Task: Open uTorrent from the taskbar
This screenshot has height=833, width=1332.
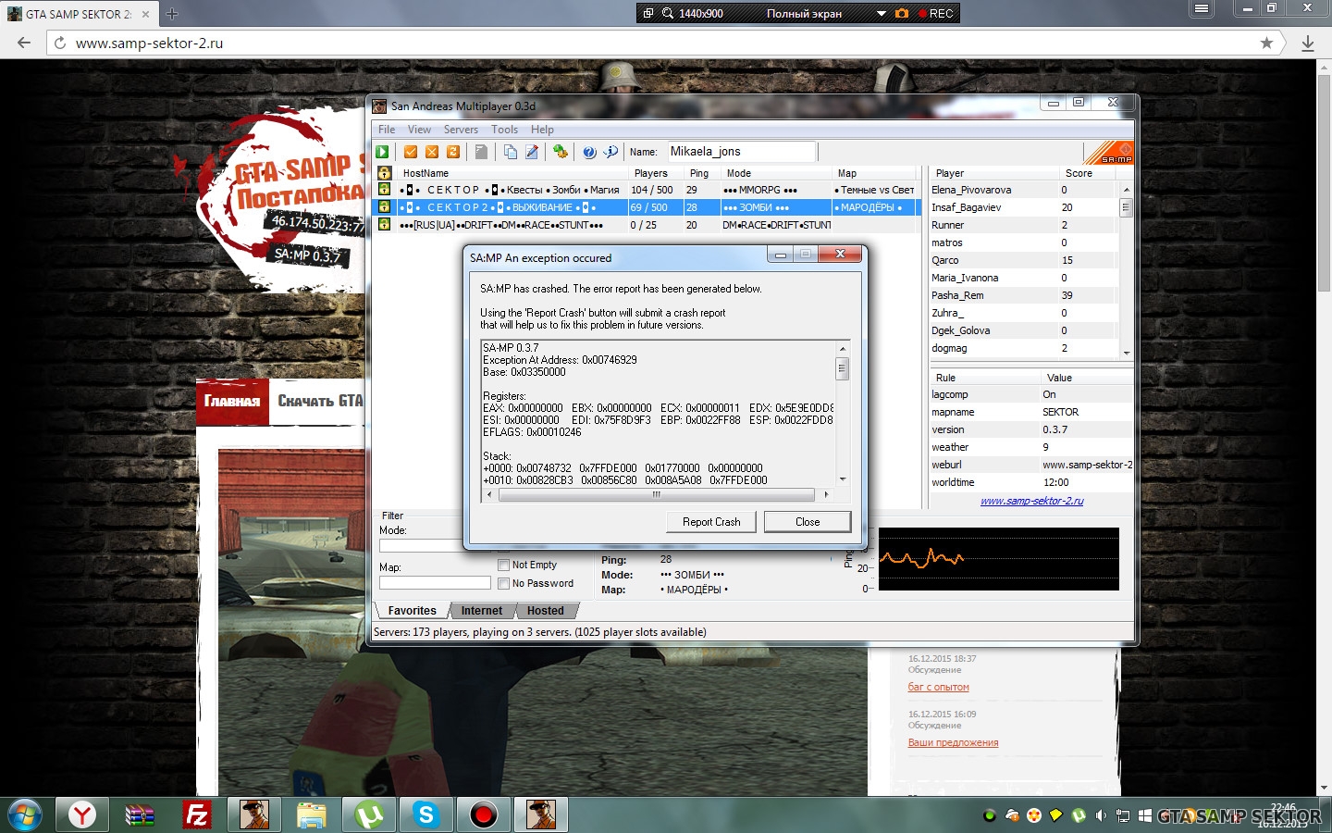Action: [369, 814]
